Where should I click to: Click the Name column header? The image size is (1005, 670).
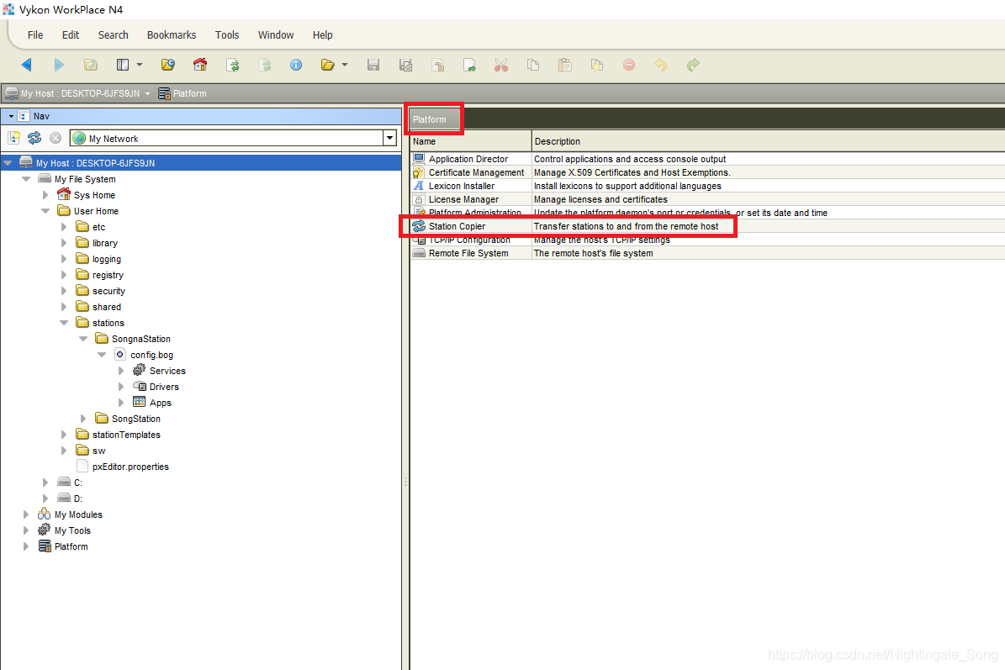coord(470,141)
